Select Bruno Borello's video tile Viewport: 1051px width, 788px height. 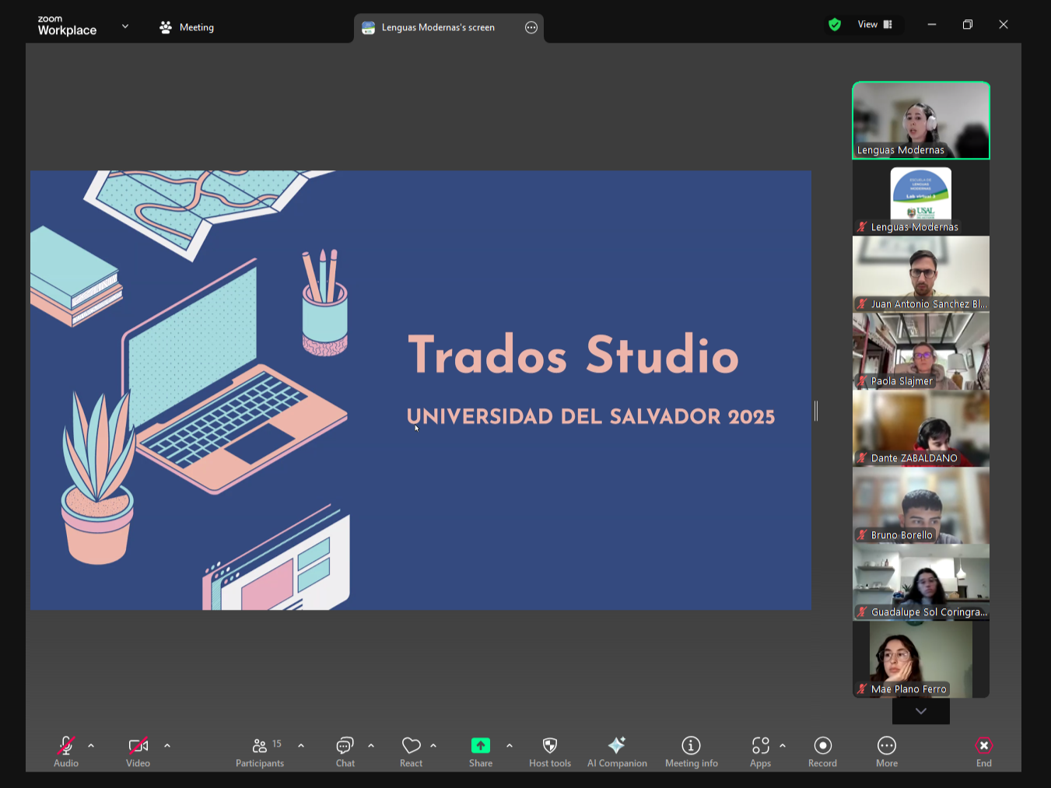coord(921,505)
